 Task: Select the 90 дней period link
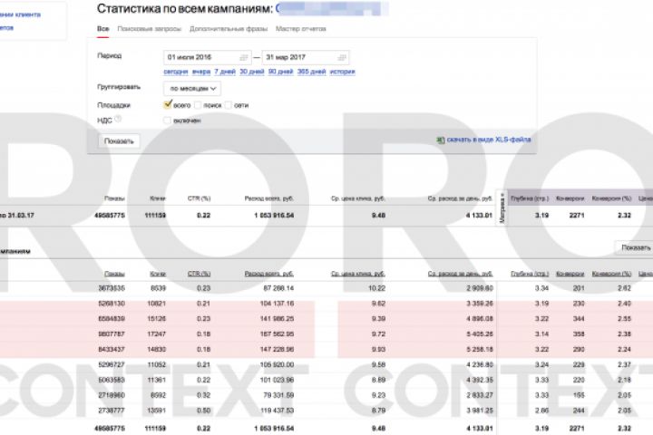[280, 72]
